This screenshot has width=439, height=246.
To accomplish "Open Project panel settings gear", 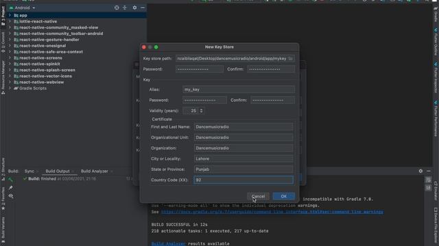I will [134, 8].
